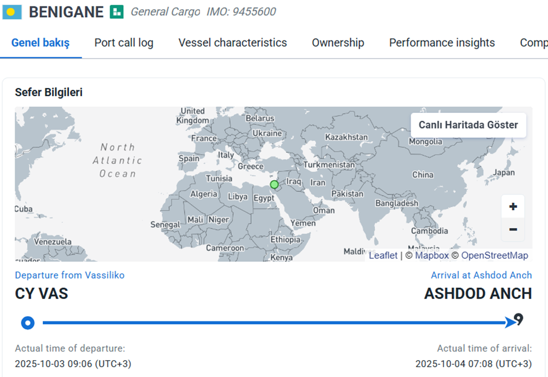Switch to Port call log tab
548x377 pixels.
tap(124, 43)
